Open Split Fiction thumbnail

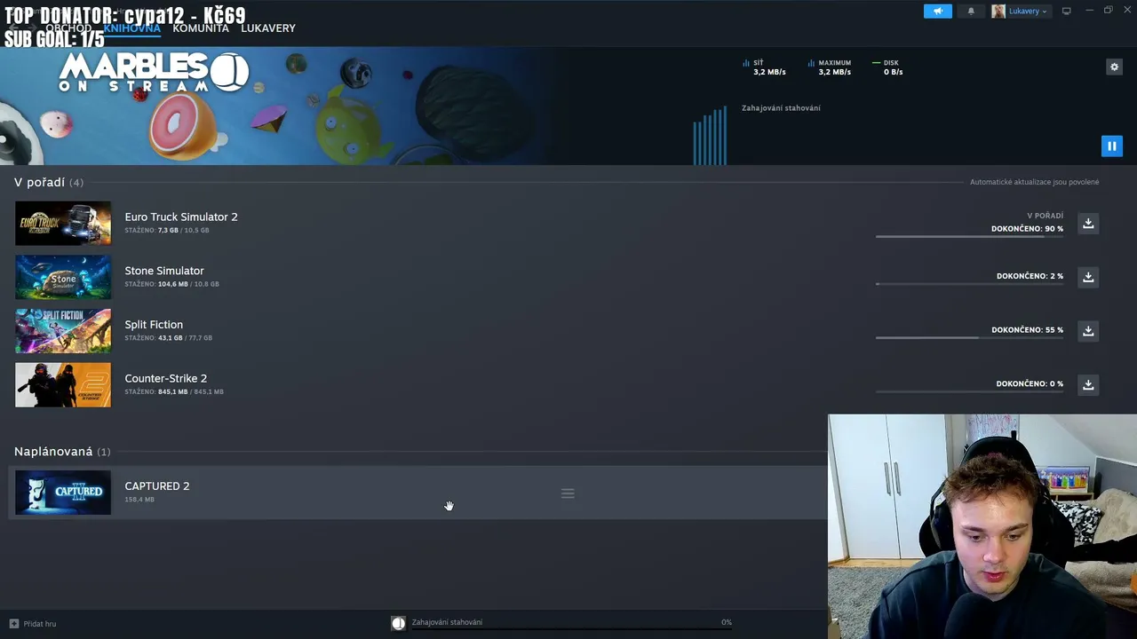coord(63,331)
